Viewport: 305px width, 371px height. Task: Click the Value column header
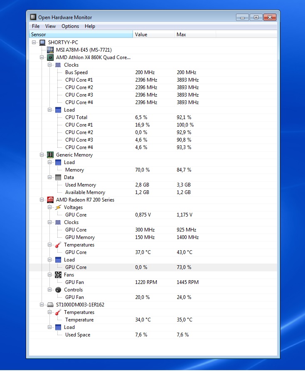tap(154, 34)
